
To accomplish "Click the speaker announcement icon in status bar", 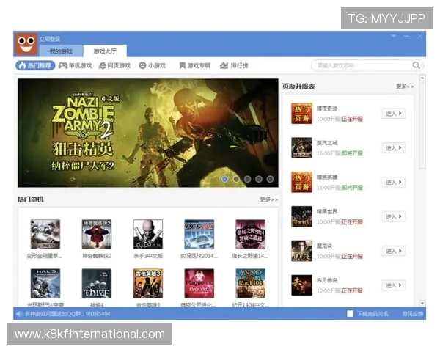I will pos(19,314).
